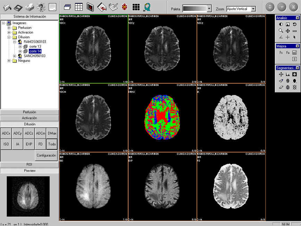Click the printer icon in the toolbar
This screenshot has width=301, height=226.
[30, 7]
